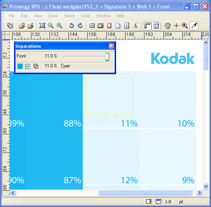Select the eyedropper densitometer tool

click(194, 26)
